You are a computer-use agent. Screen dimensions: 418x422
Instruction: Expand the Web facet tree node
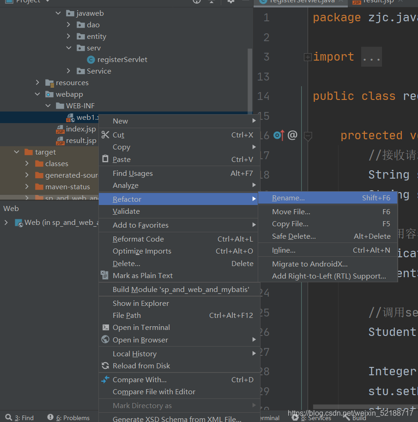[x=6, y=222]
